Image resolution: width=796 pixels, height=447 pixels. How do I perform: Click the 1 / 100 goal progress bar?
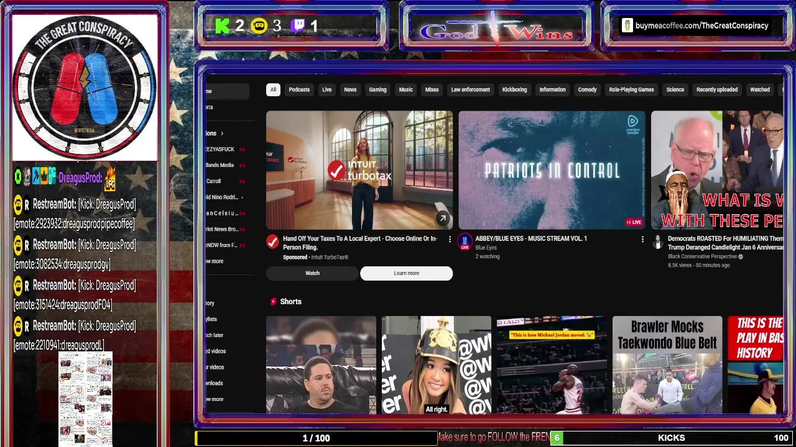click(x=316, y=438)
